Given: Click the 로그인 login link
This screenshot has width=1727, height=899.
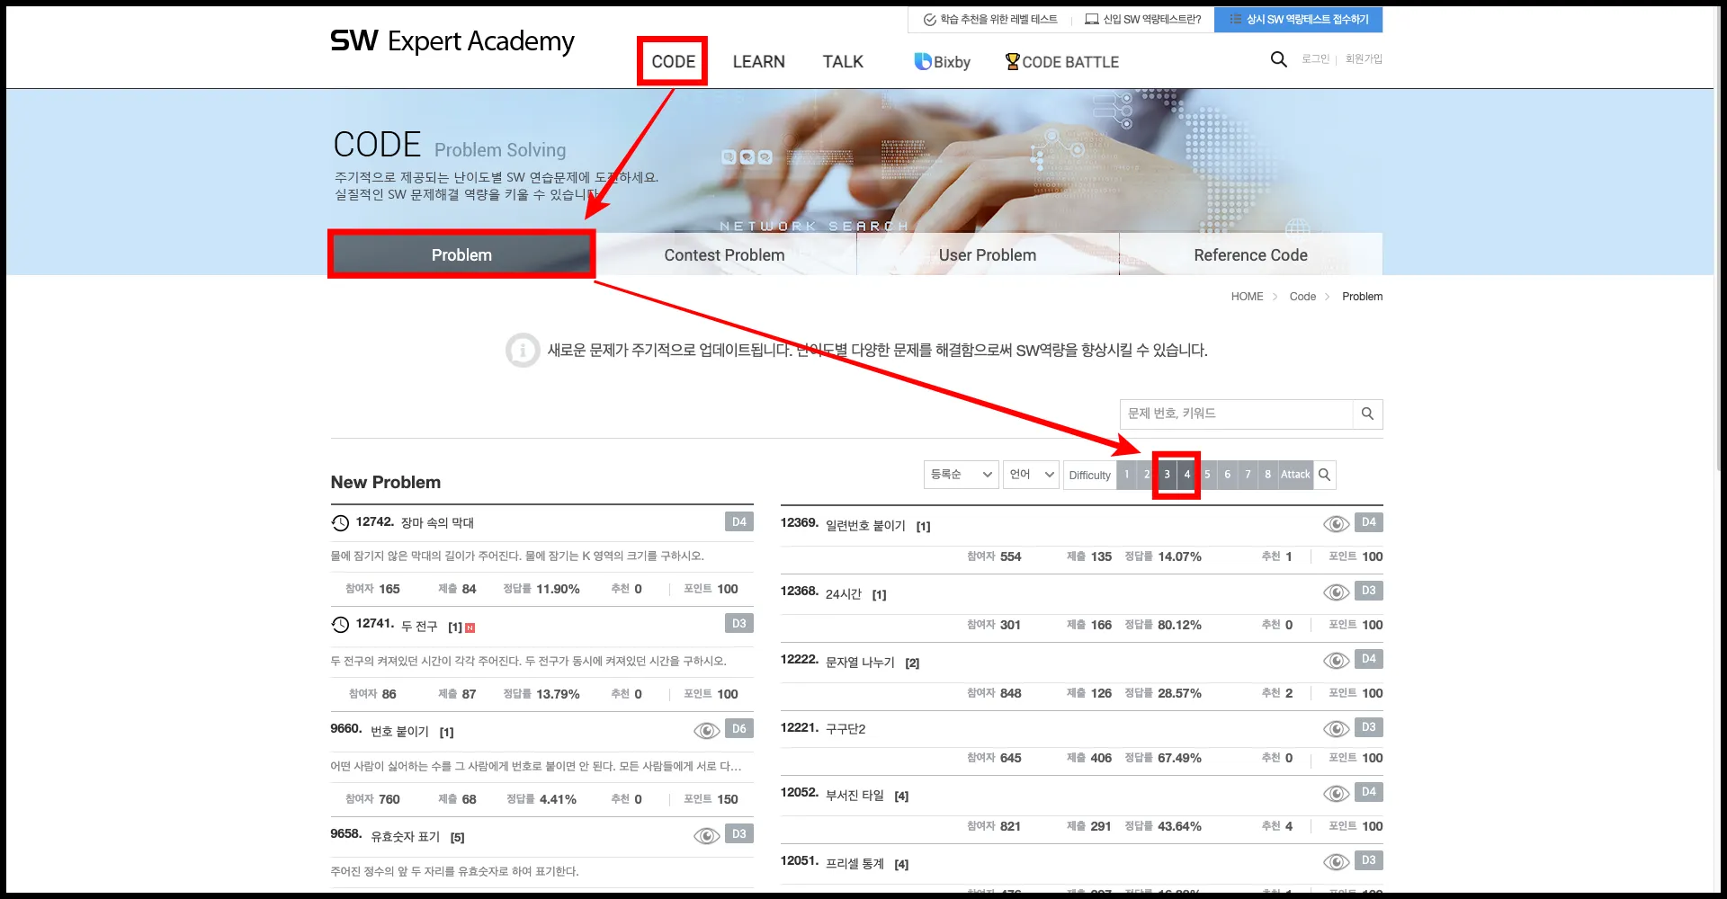Looking at the screenshot, I should pyautogui.click(x=1315, y=59).
